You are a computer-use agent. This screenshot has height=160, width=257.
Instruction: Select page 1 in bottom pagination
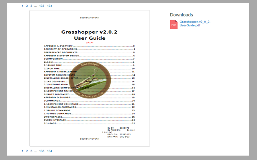[22, 151]
